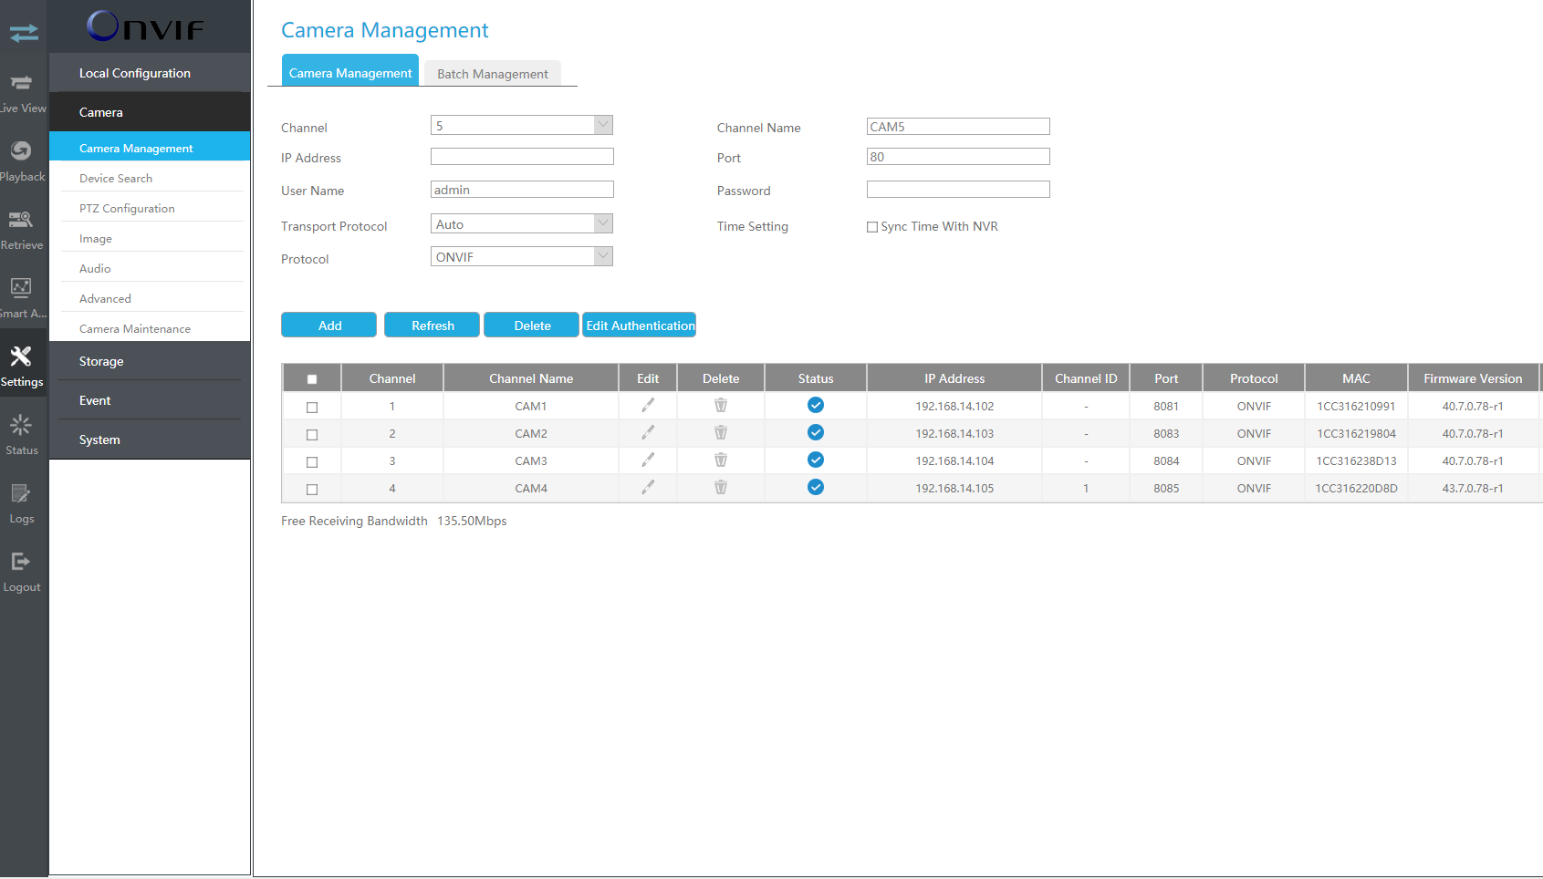Viewport: 1543px width, 879px height.
Task: Delete CAM4 using its trash icon
Action: pos(721,487)
